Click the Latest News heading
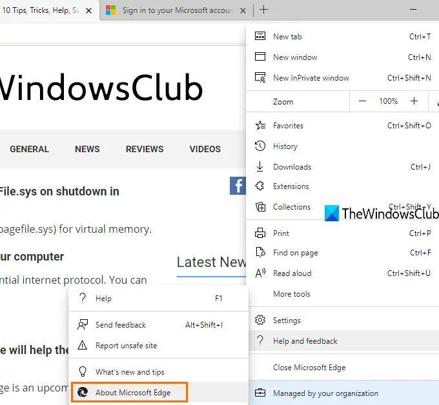The width and height of the screenshot is (439, 405). click(211, 262)
